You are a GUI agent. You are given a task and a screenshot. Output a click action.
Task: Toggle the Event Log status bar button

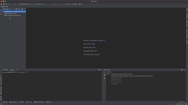[182, 102]
